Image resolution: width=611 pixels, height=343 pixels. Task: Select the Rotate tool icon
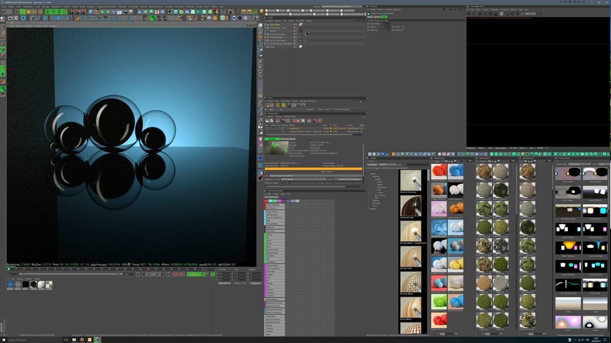tap(34, 12)
